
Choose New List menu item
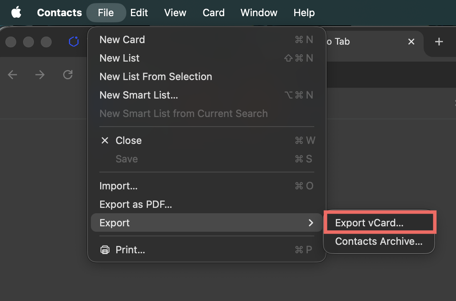(119, 58)
